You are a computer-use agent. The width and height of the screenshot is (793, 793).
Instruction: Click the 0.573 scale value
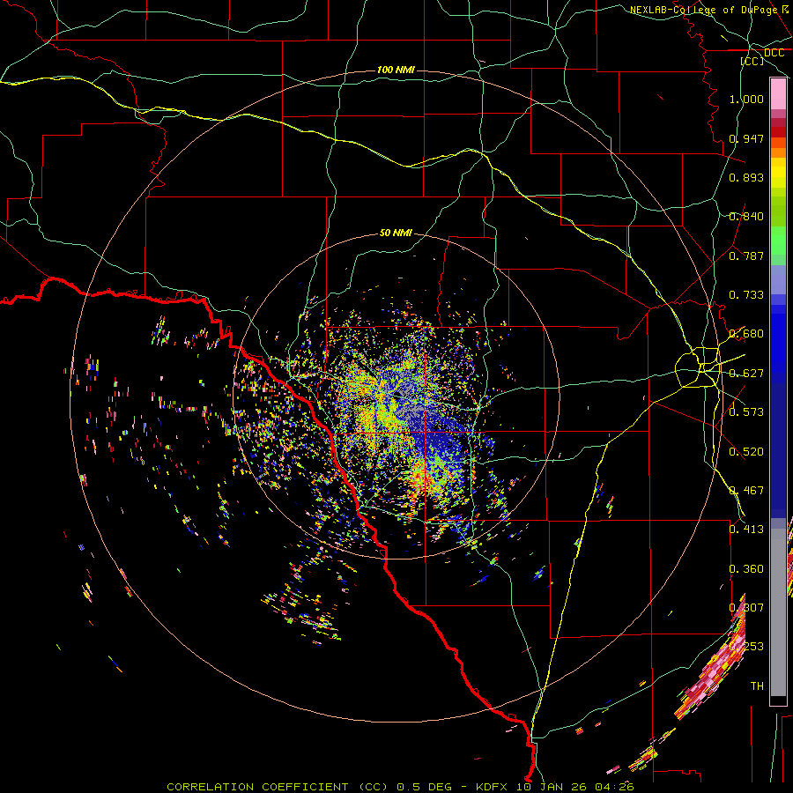[746, 412]
